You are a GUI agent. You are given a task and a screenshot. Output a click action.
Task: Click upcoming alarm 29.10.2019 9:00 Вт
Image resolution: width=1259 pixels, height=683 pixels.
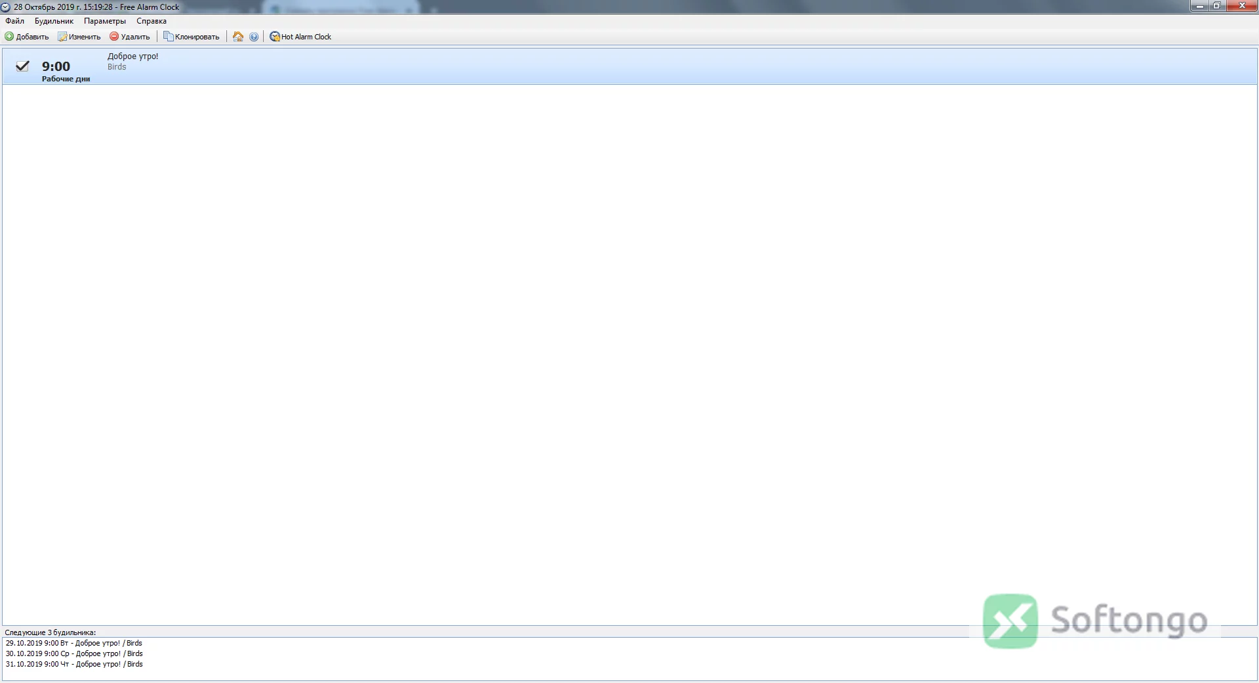tap(73, 643)
